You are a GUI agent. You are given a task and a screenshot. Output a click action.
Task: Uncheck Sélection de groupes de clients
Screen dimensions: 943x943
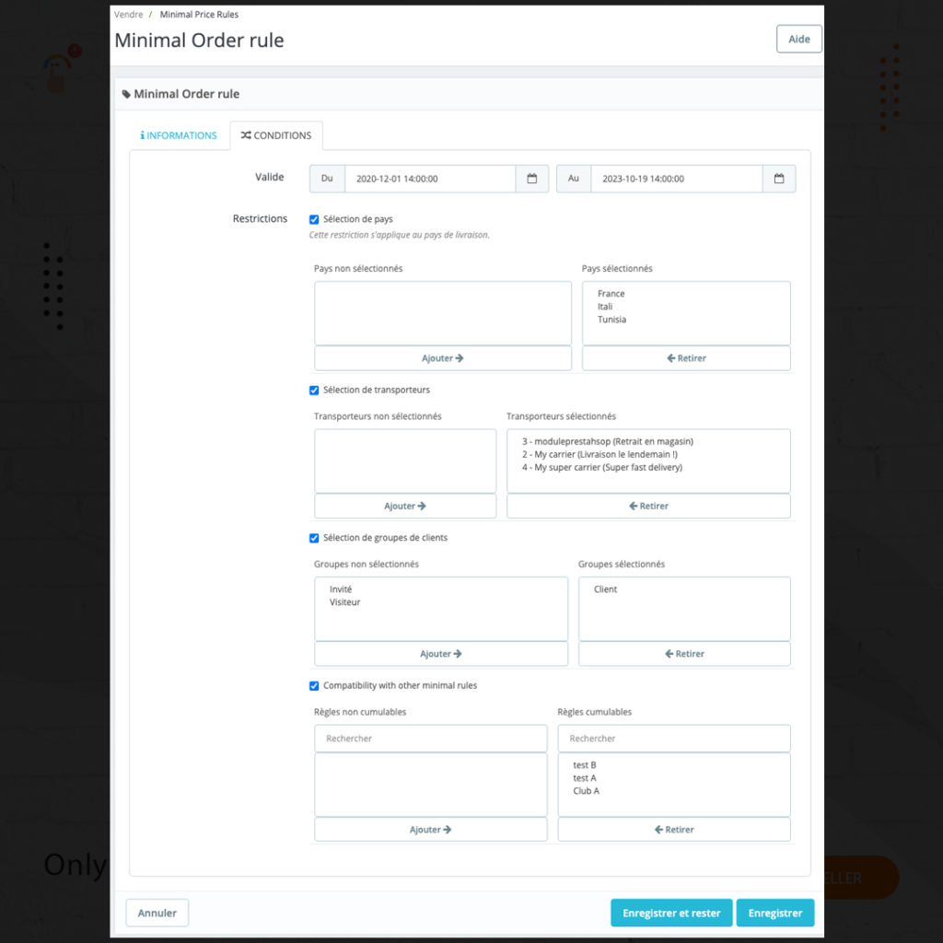[314, 538]
